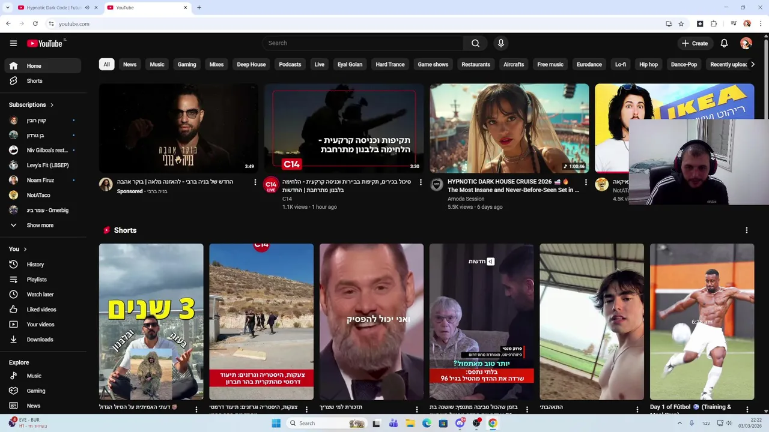Open the Windows Start menu
The image size is (769, 432).
coord(276,424)
